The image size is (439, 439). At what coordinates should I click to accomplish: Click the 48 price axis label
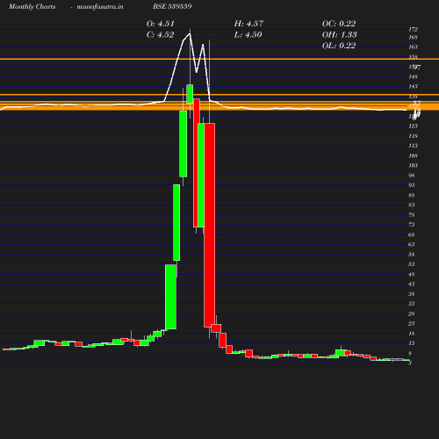click(412, 275)
